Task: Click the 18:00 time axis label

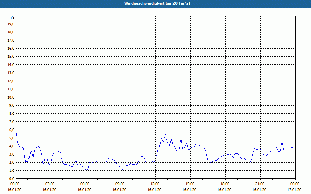Action: (225, 184)
